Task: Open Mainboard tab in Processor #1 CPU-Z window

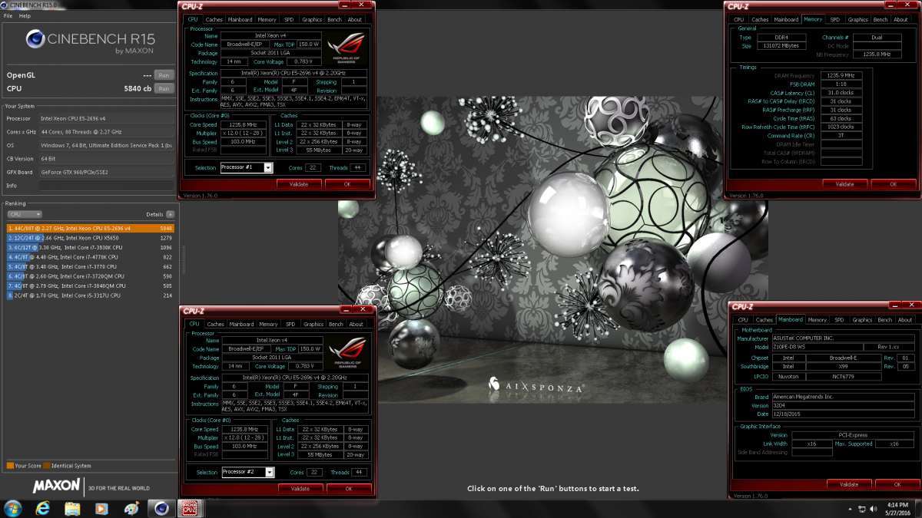Action: 240,19
